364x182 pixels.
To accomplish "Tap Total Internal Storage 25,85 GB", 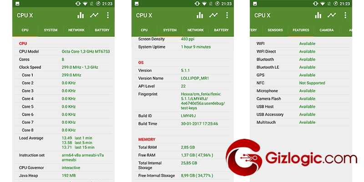I will coord(189,163).
